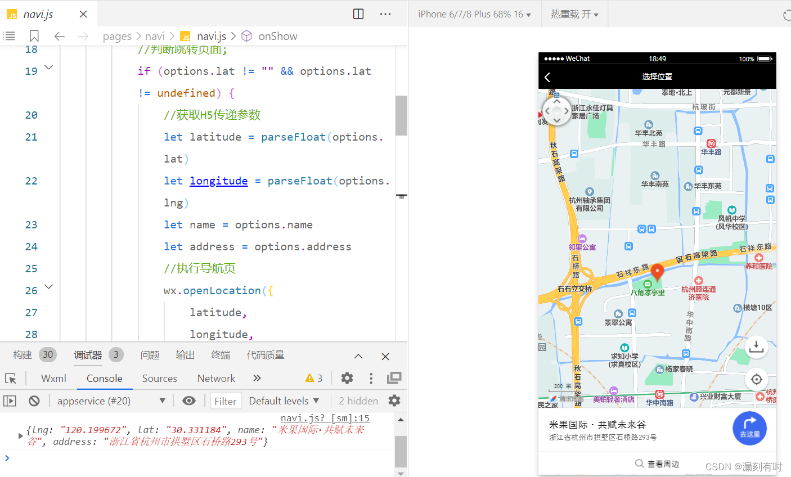791x477 pixels.
Task: Select the Console devtools tab
Action: click(105, 379)
